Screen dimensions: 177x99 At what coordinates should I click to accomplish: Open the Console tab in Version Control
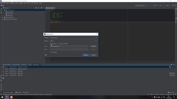pos(24,65)
